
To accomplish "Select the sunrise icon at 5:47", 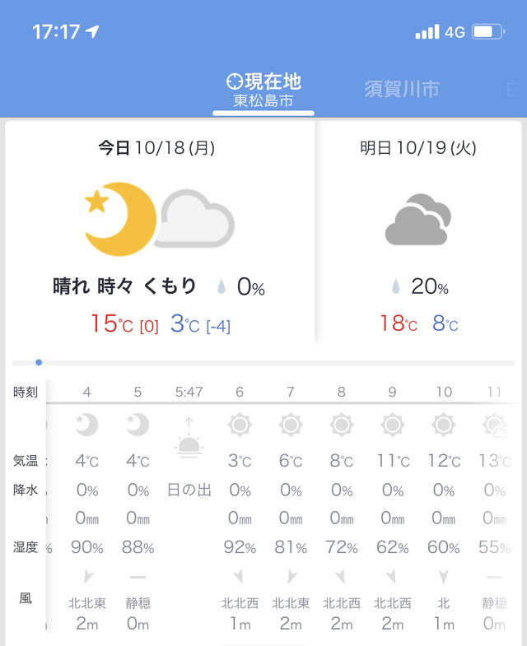I will [189, 438].
